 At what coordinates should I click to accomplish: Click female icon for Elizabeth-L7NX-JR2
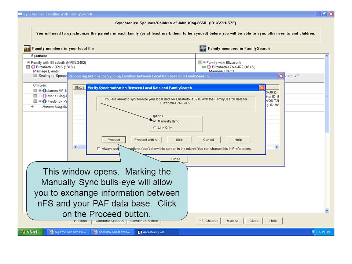tap(209, 67)
